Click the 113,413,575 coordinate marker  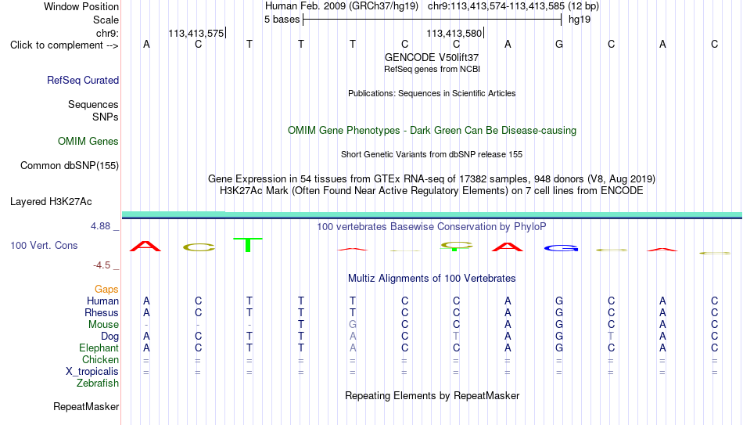click(x=196, y=33)
